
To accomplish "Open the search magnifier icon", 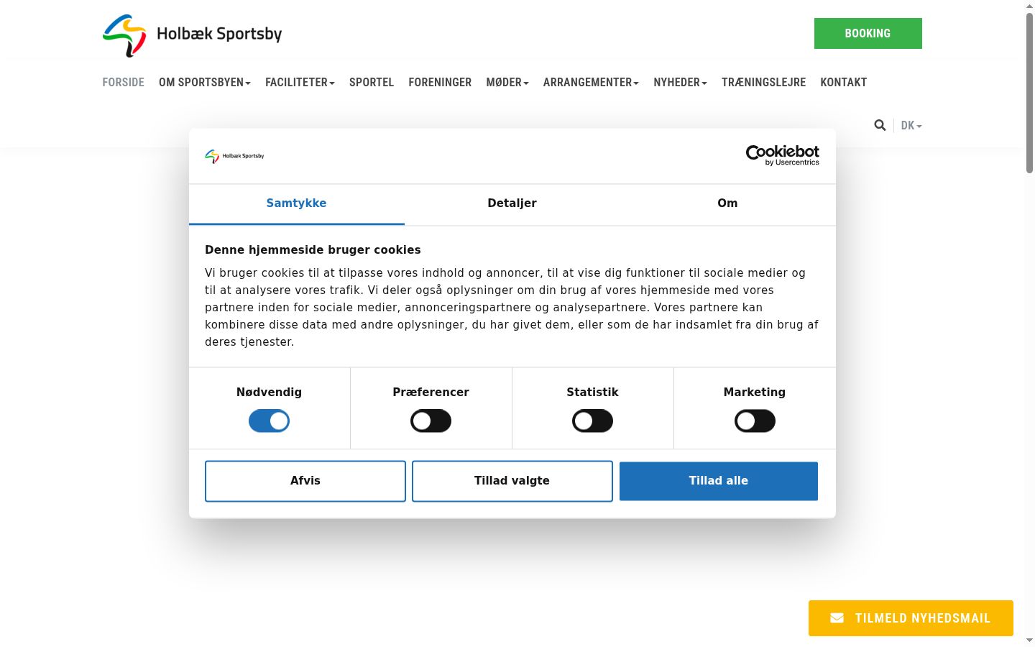I will click(x=880, y=125).
